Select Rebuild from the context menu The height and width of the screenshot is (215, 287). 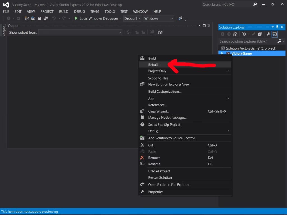click(154, 65)
